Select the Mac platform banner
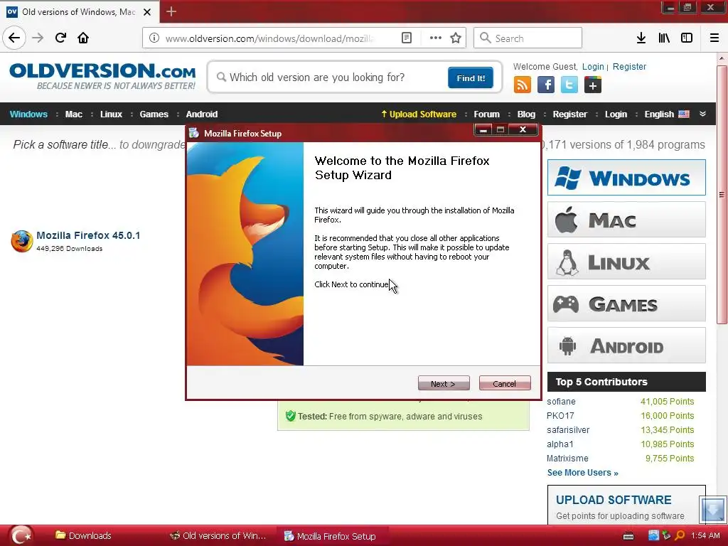Viewport: 728px width, 546px height. click(626, 220)
